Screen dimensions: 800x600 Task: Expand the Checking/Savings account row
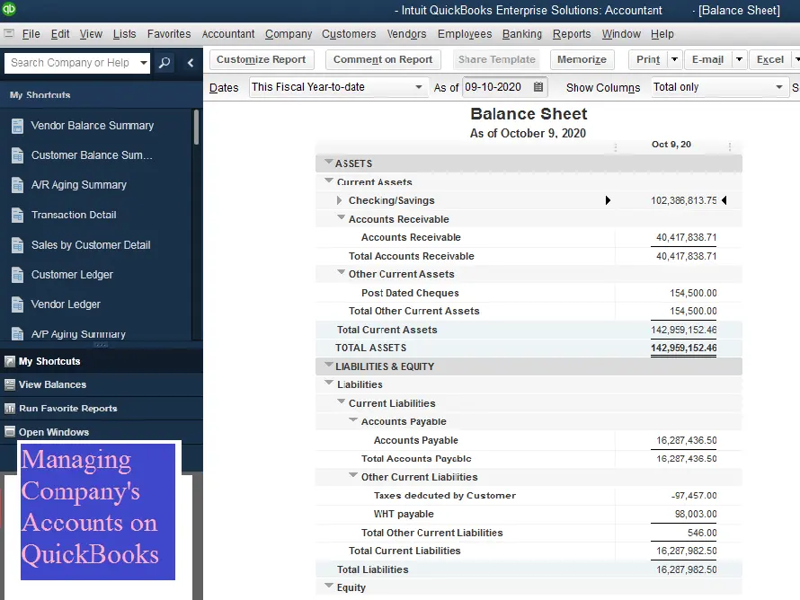340,200
